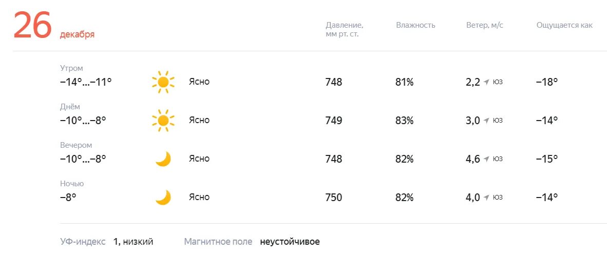
Task: Click wind direction arrow beside 3,0
Action: click(487, 120)
